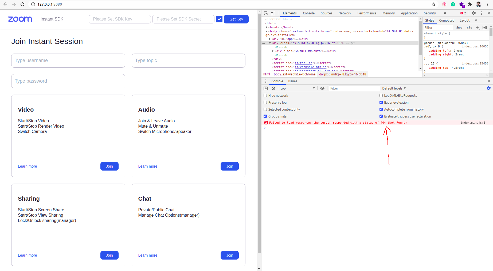Enable the Preserve log checkbox
This screenshot has width=493, height=271.
click(x=265, y=102)
